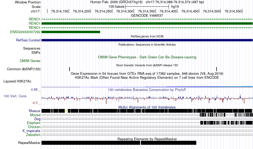Open the RepeatMasker track label
Viewport: 253px width, 149px height.
tap(29, 143)
